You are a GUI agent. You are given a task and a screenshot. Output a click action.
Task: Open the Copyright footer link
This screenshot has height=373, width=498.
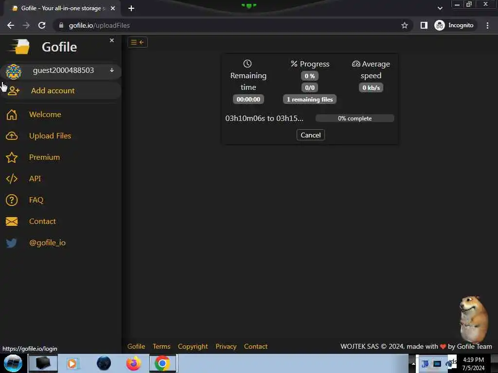pyautogui.click(x=193, y=346)
